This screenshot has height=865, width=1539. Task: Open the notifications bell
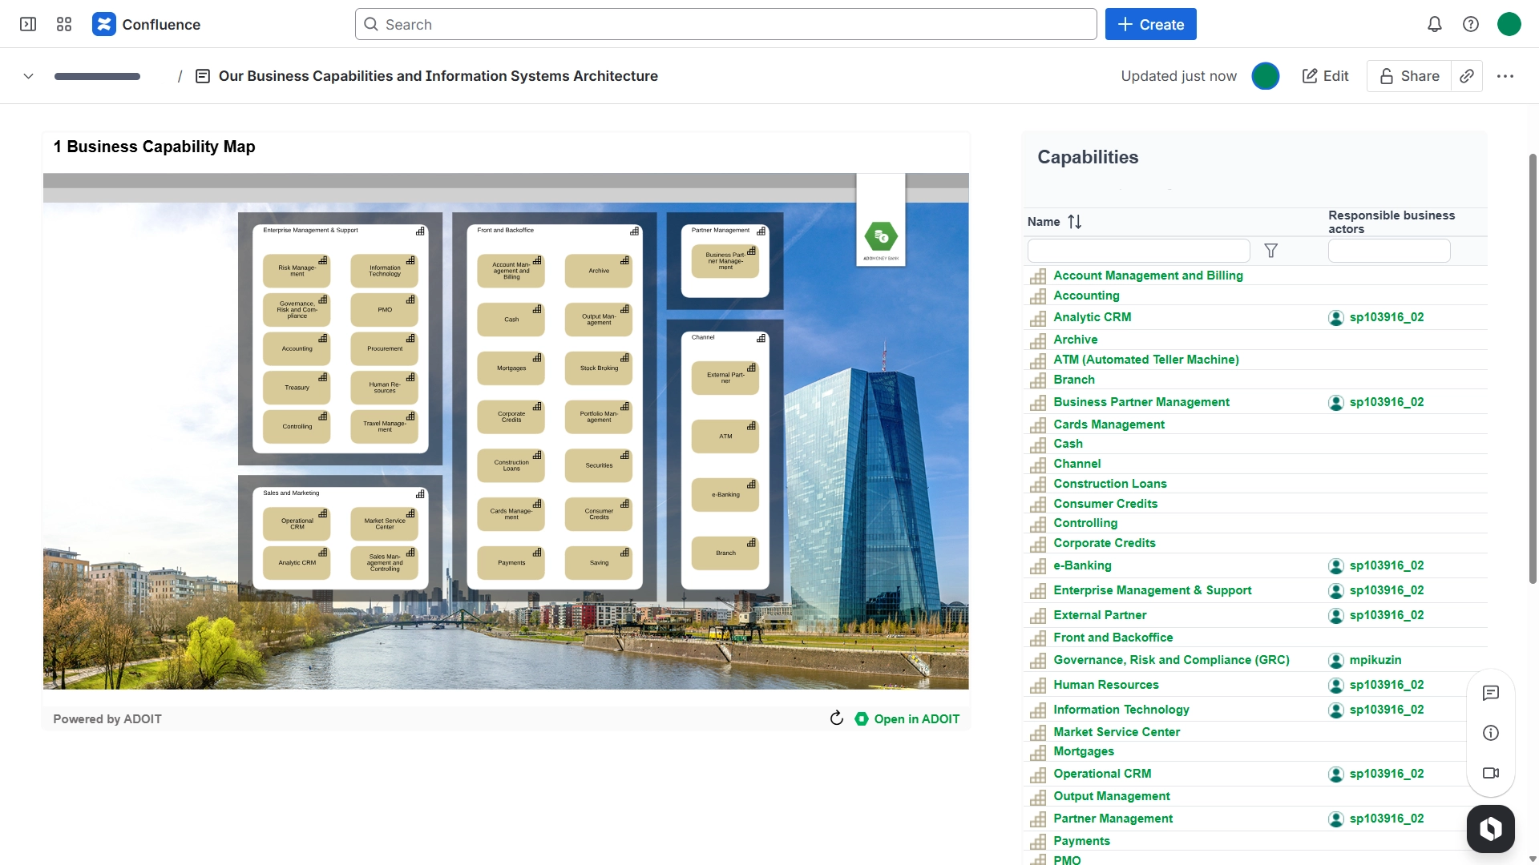pyautogui.click(x=1435, y=24)
